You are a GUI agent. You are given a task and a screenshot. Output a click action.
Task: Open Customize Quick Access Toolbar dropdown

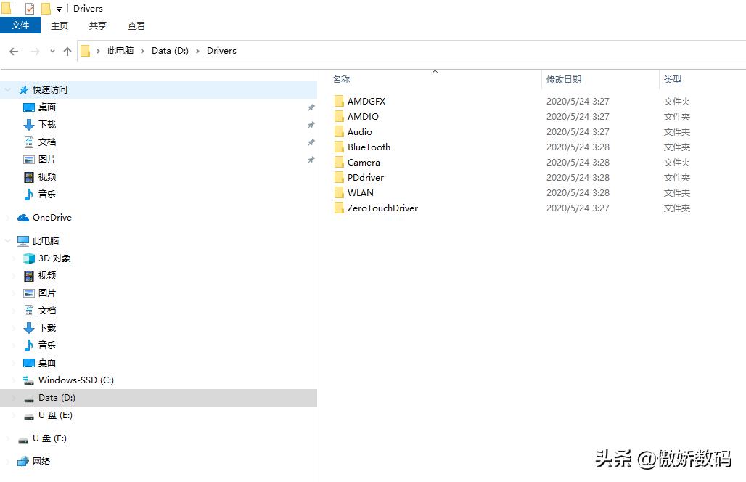click(59, 9)
